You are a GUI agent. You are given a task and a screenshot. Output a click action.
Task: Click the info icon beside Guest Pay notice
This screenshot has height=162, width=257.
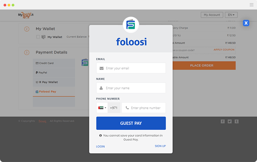tap(100, 135)
